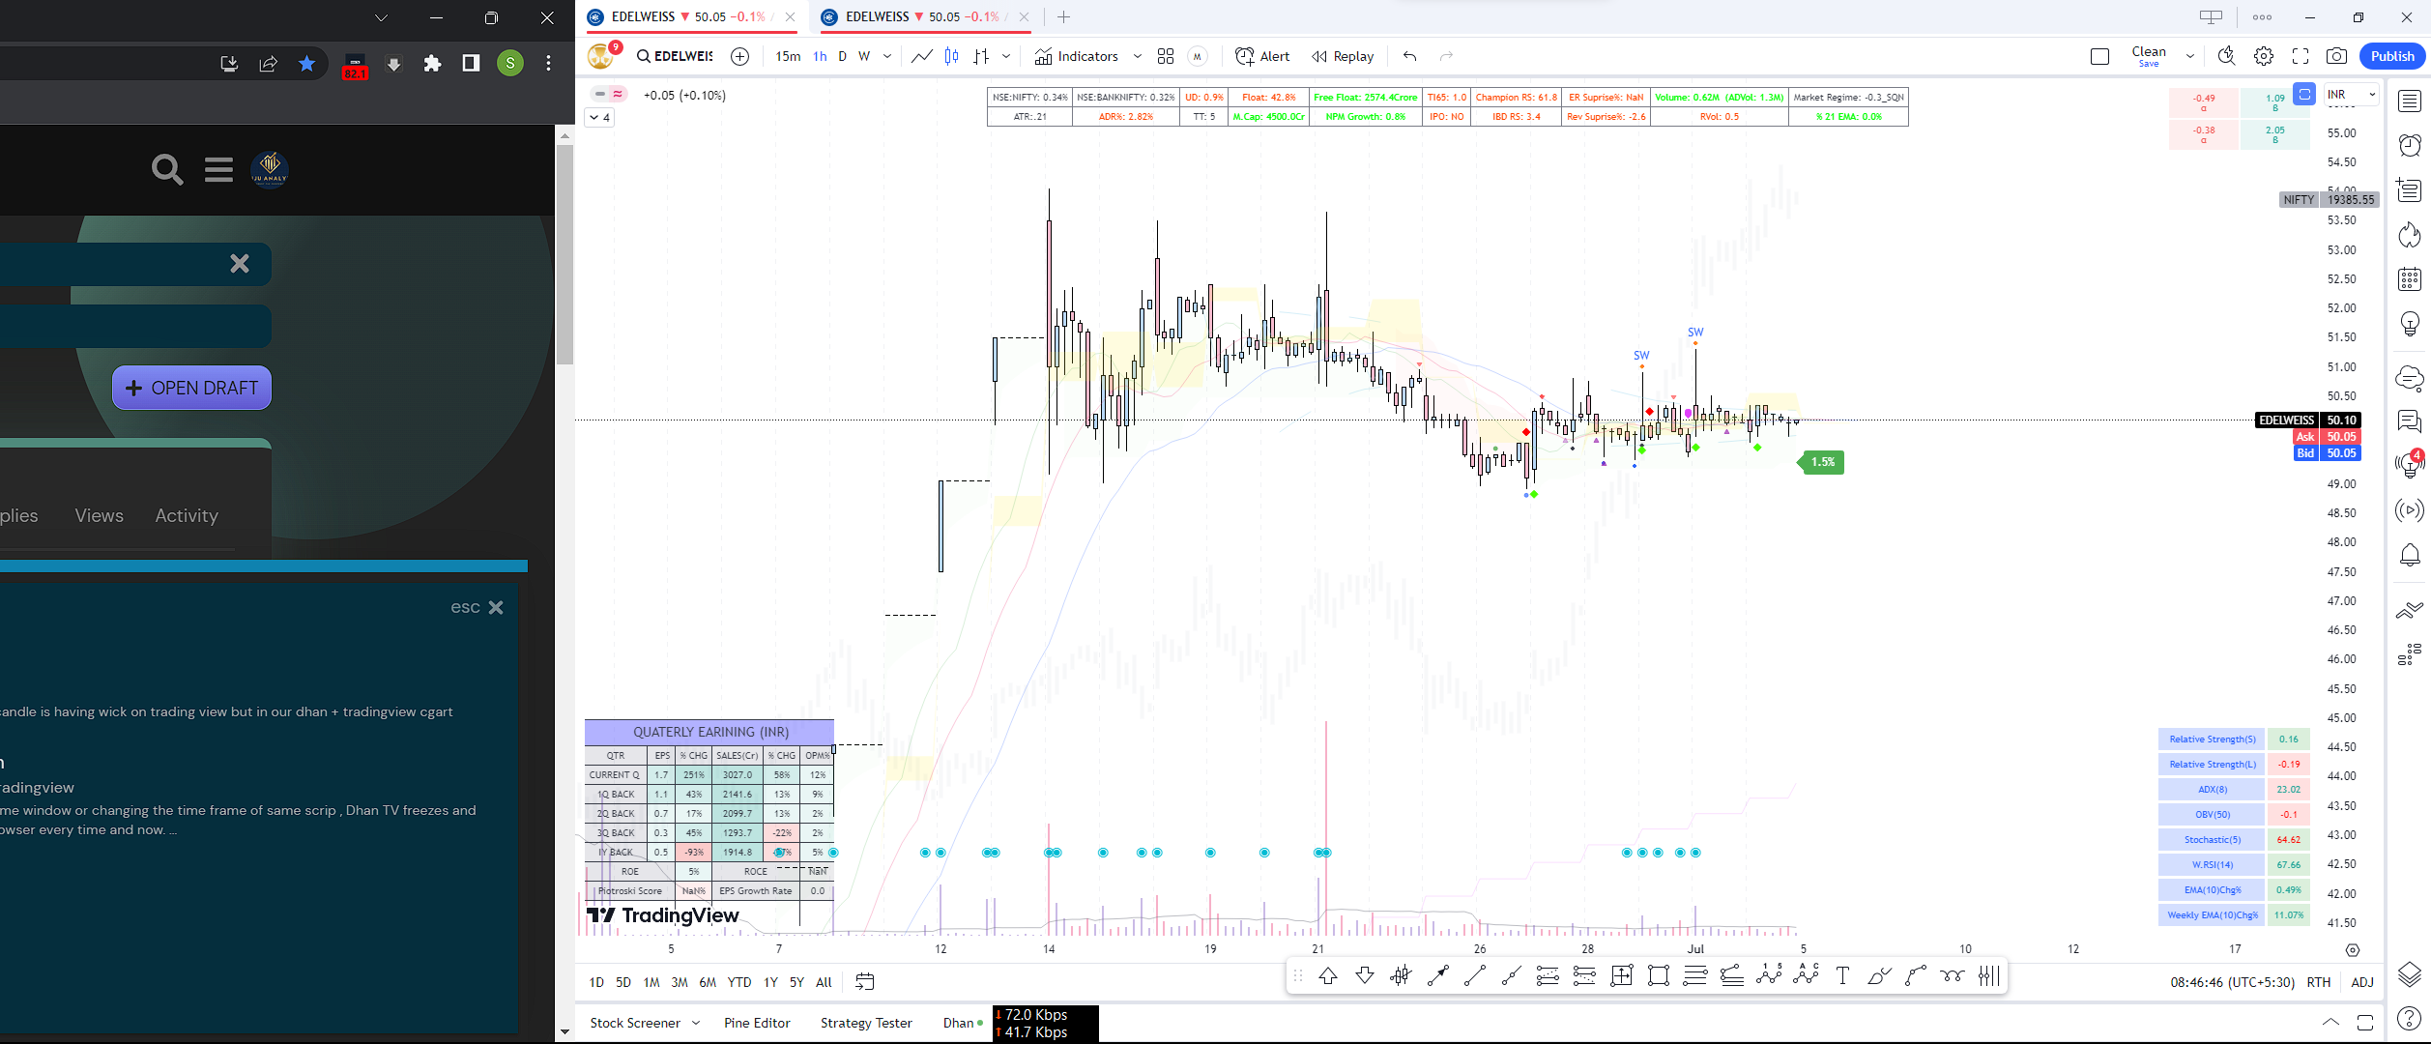Open Views tab in browser window
Viewport: 2431px width, 1044px height.
tap(100, 515)
